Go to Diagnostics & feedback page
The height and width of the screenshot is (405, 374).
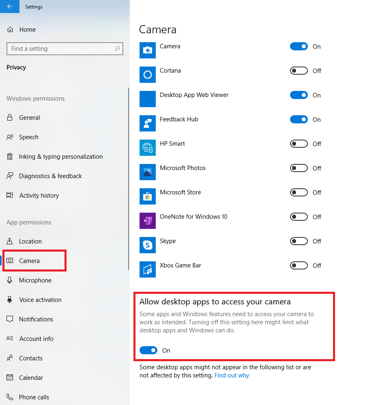point(50,176)
